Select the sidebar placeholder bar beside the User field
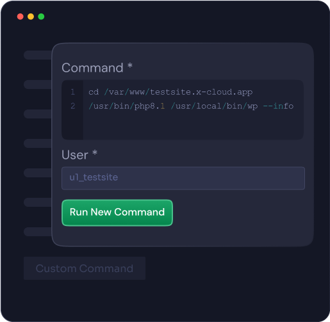Viewport: 330px width, 322px height. (38, 173)
